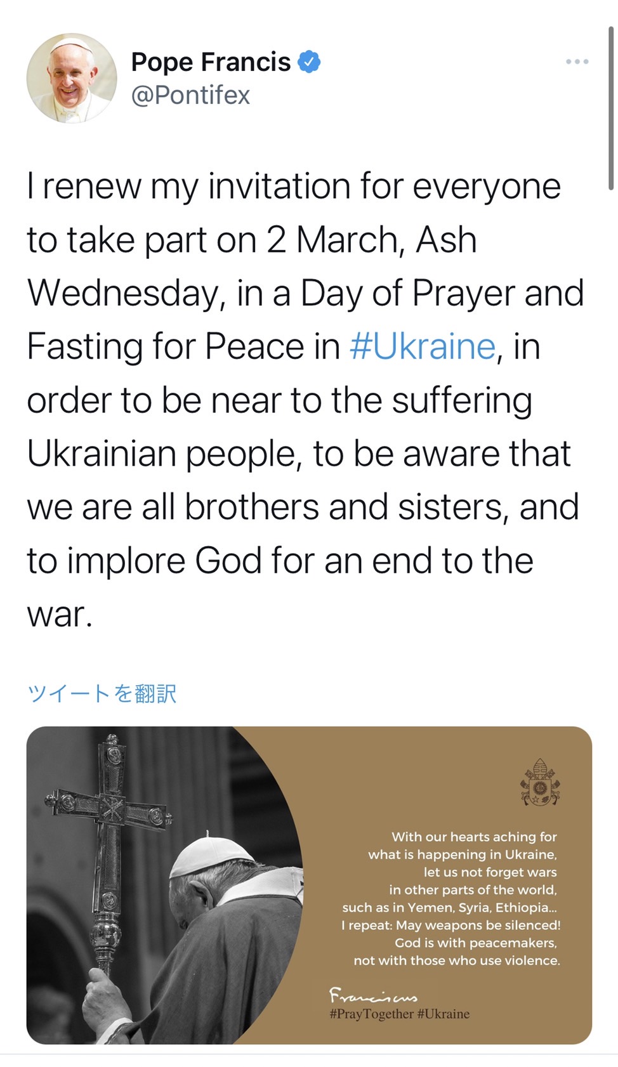Click the Franciscus handwritten signature
Screen dimensions: 618x1067
(x=373, y=993)
